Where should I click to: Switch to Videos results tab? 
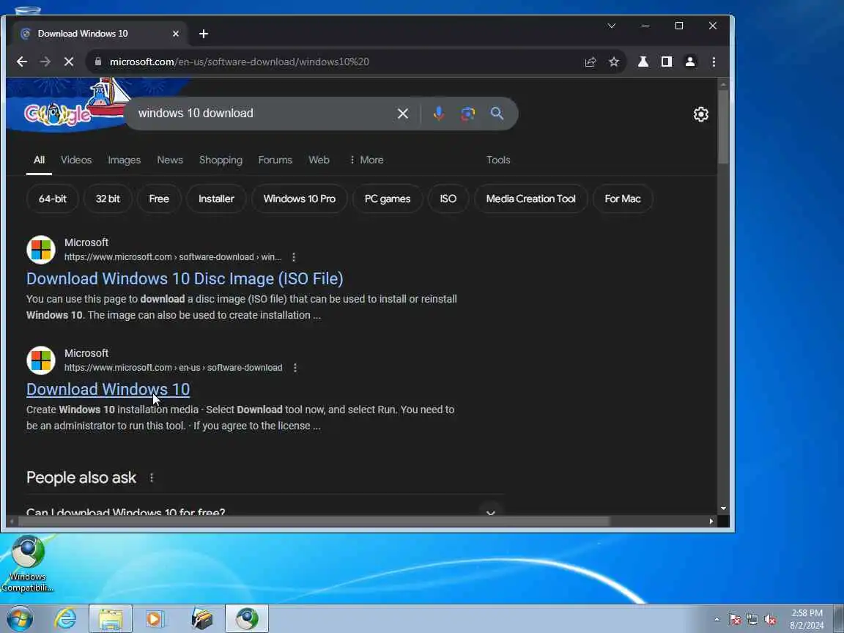[x=76, y=160]
